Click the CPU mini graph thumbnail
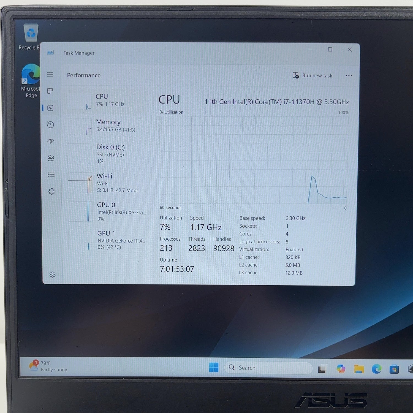The height and width of the screenshot is (413, 413). (x=80, y=101)
